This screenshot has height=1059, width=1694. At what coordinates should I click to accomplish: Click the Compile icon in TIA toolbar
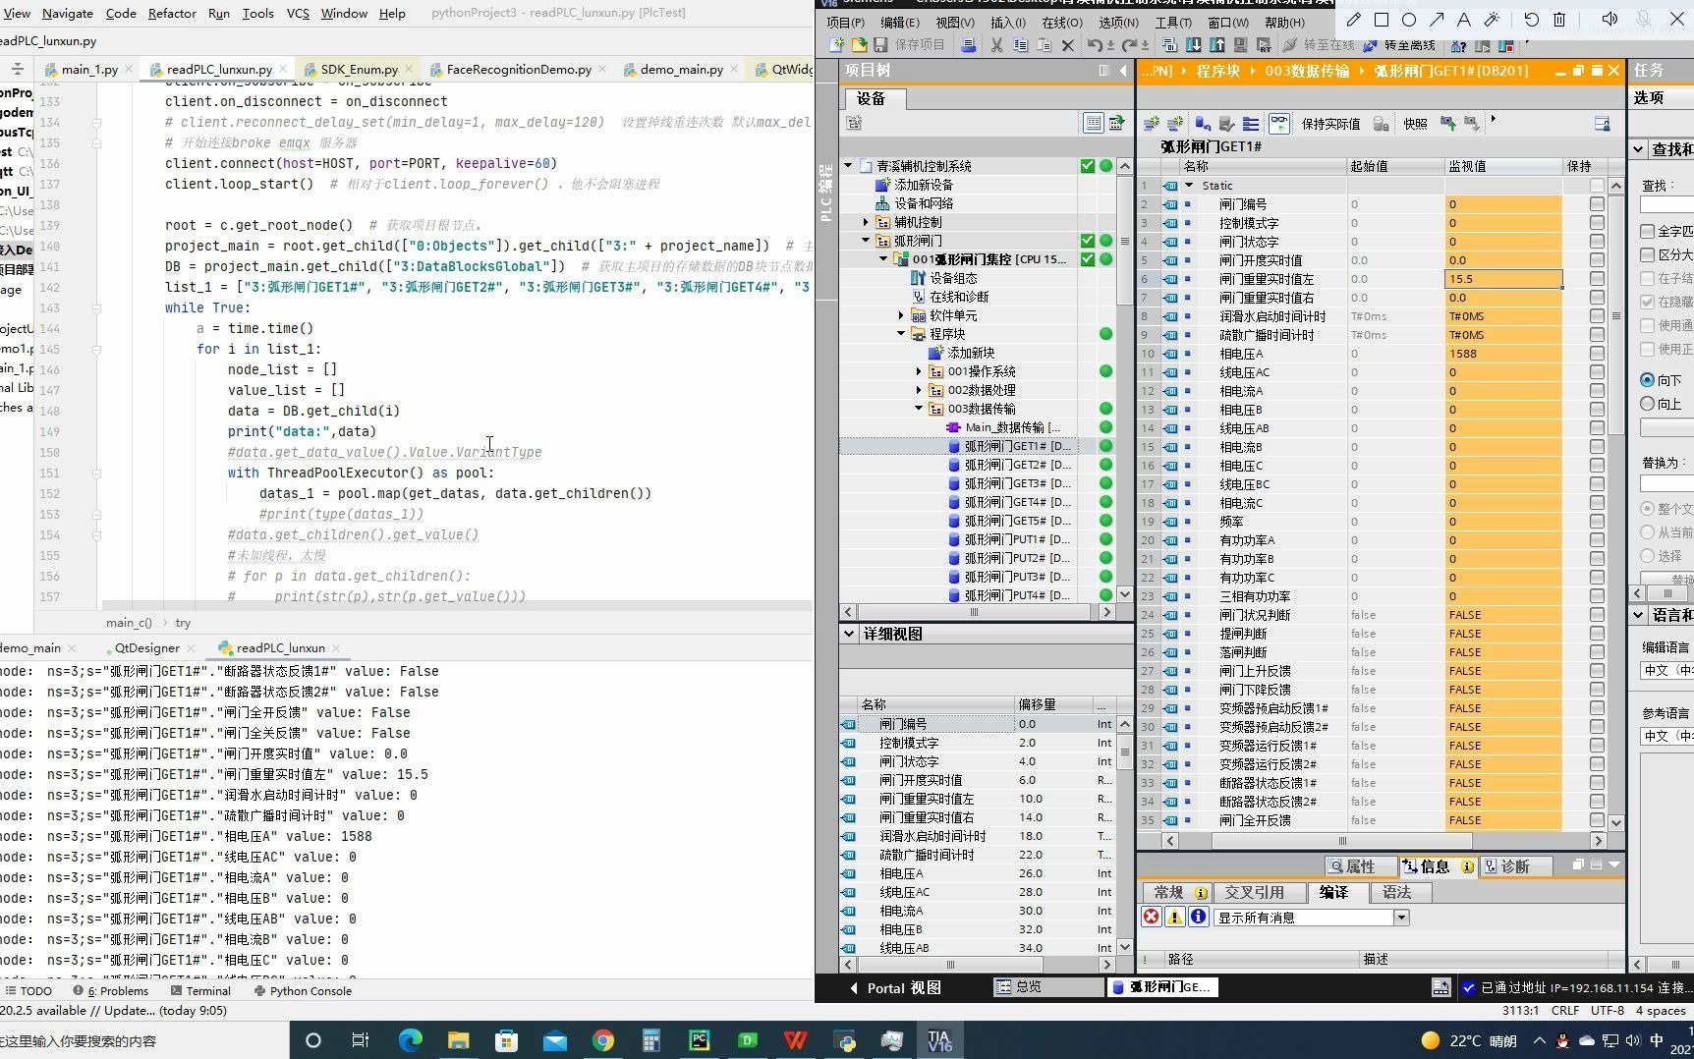[x=1170, y=45]
